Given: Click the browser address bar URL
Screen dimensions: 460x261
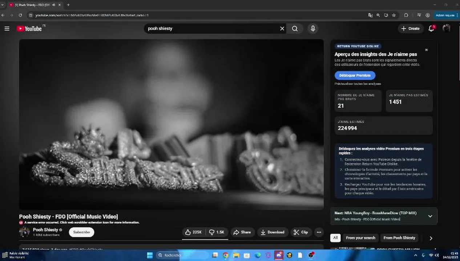Looking at the screenshot, I should [x=92, y=15].
